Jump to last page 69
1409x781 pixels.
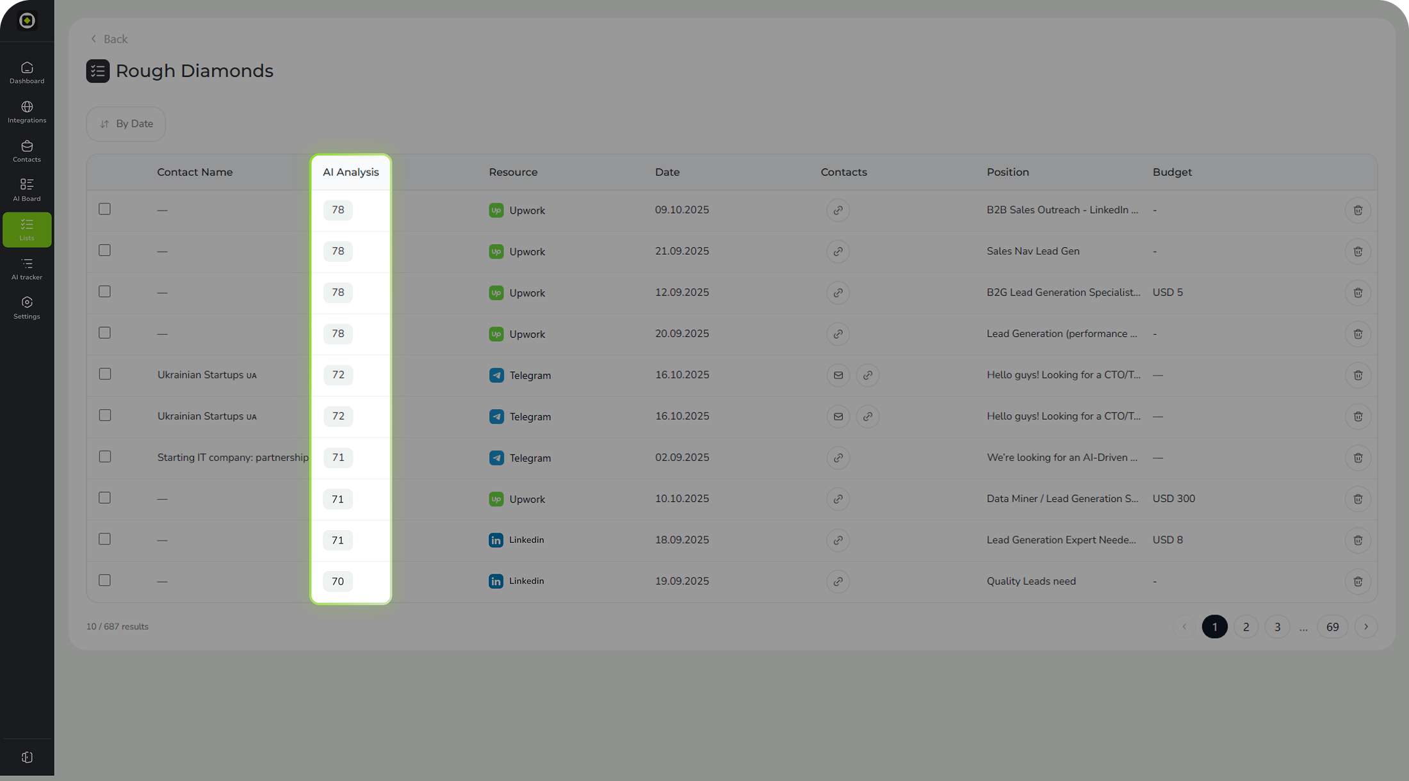click(x=1332, y=627)
